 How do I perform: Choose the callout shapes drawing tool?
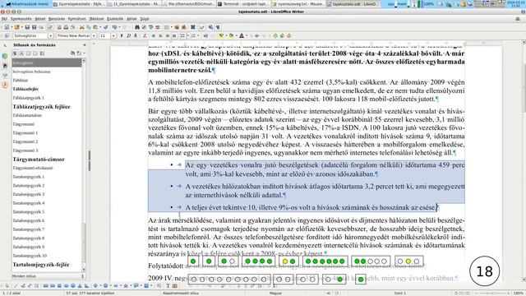(136, 286)
